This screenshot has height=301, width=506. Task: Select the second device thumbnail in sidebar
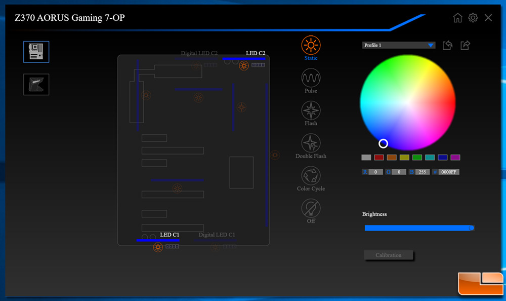coord(36,85)
